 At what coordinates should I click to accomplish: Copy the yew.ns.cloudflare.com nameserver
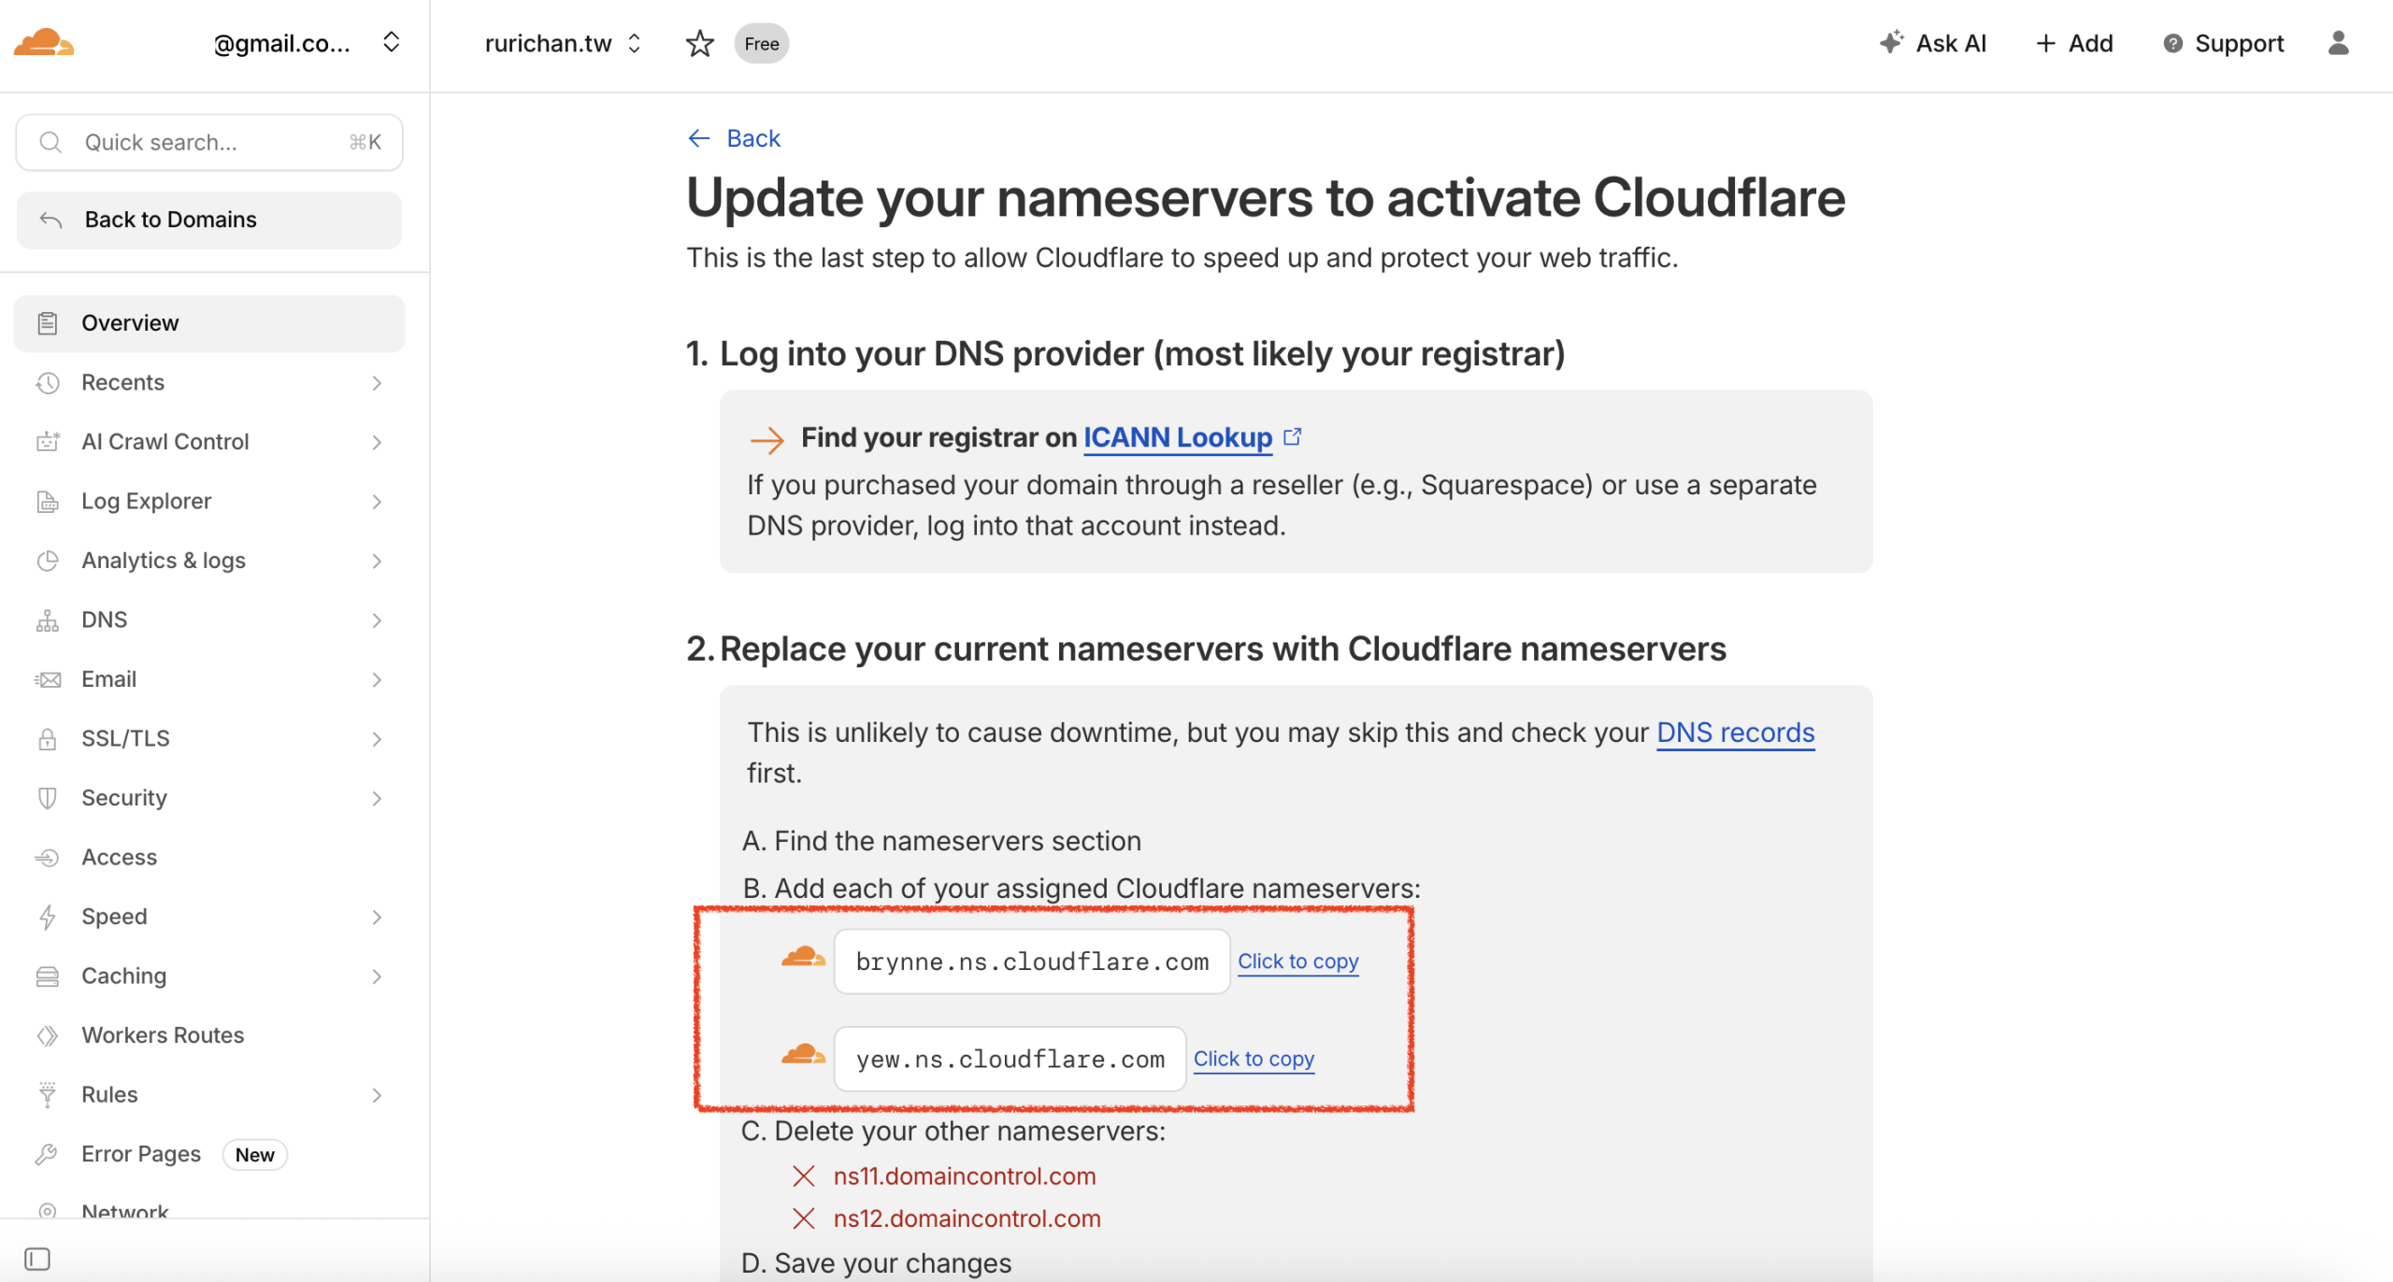[x=1253, y=1058]
